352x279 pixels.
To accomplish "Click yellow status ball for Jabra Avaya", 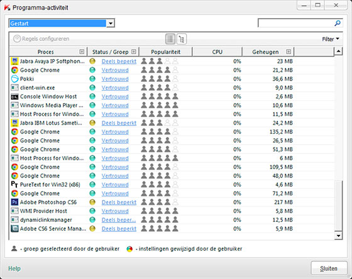I will 92,61.
